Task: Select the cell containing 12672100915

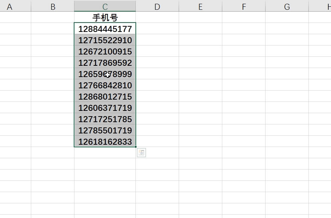Action: point(105,51)
